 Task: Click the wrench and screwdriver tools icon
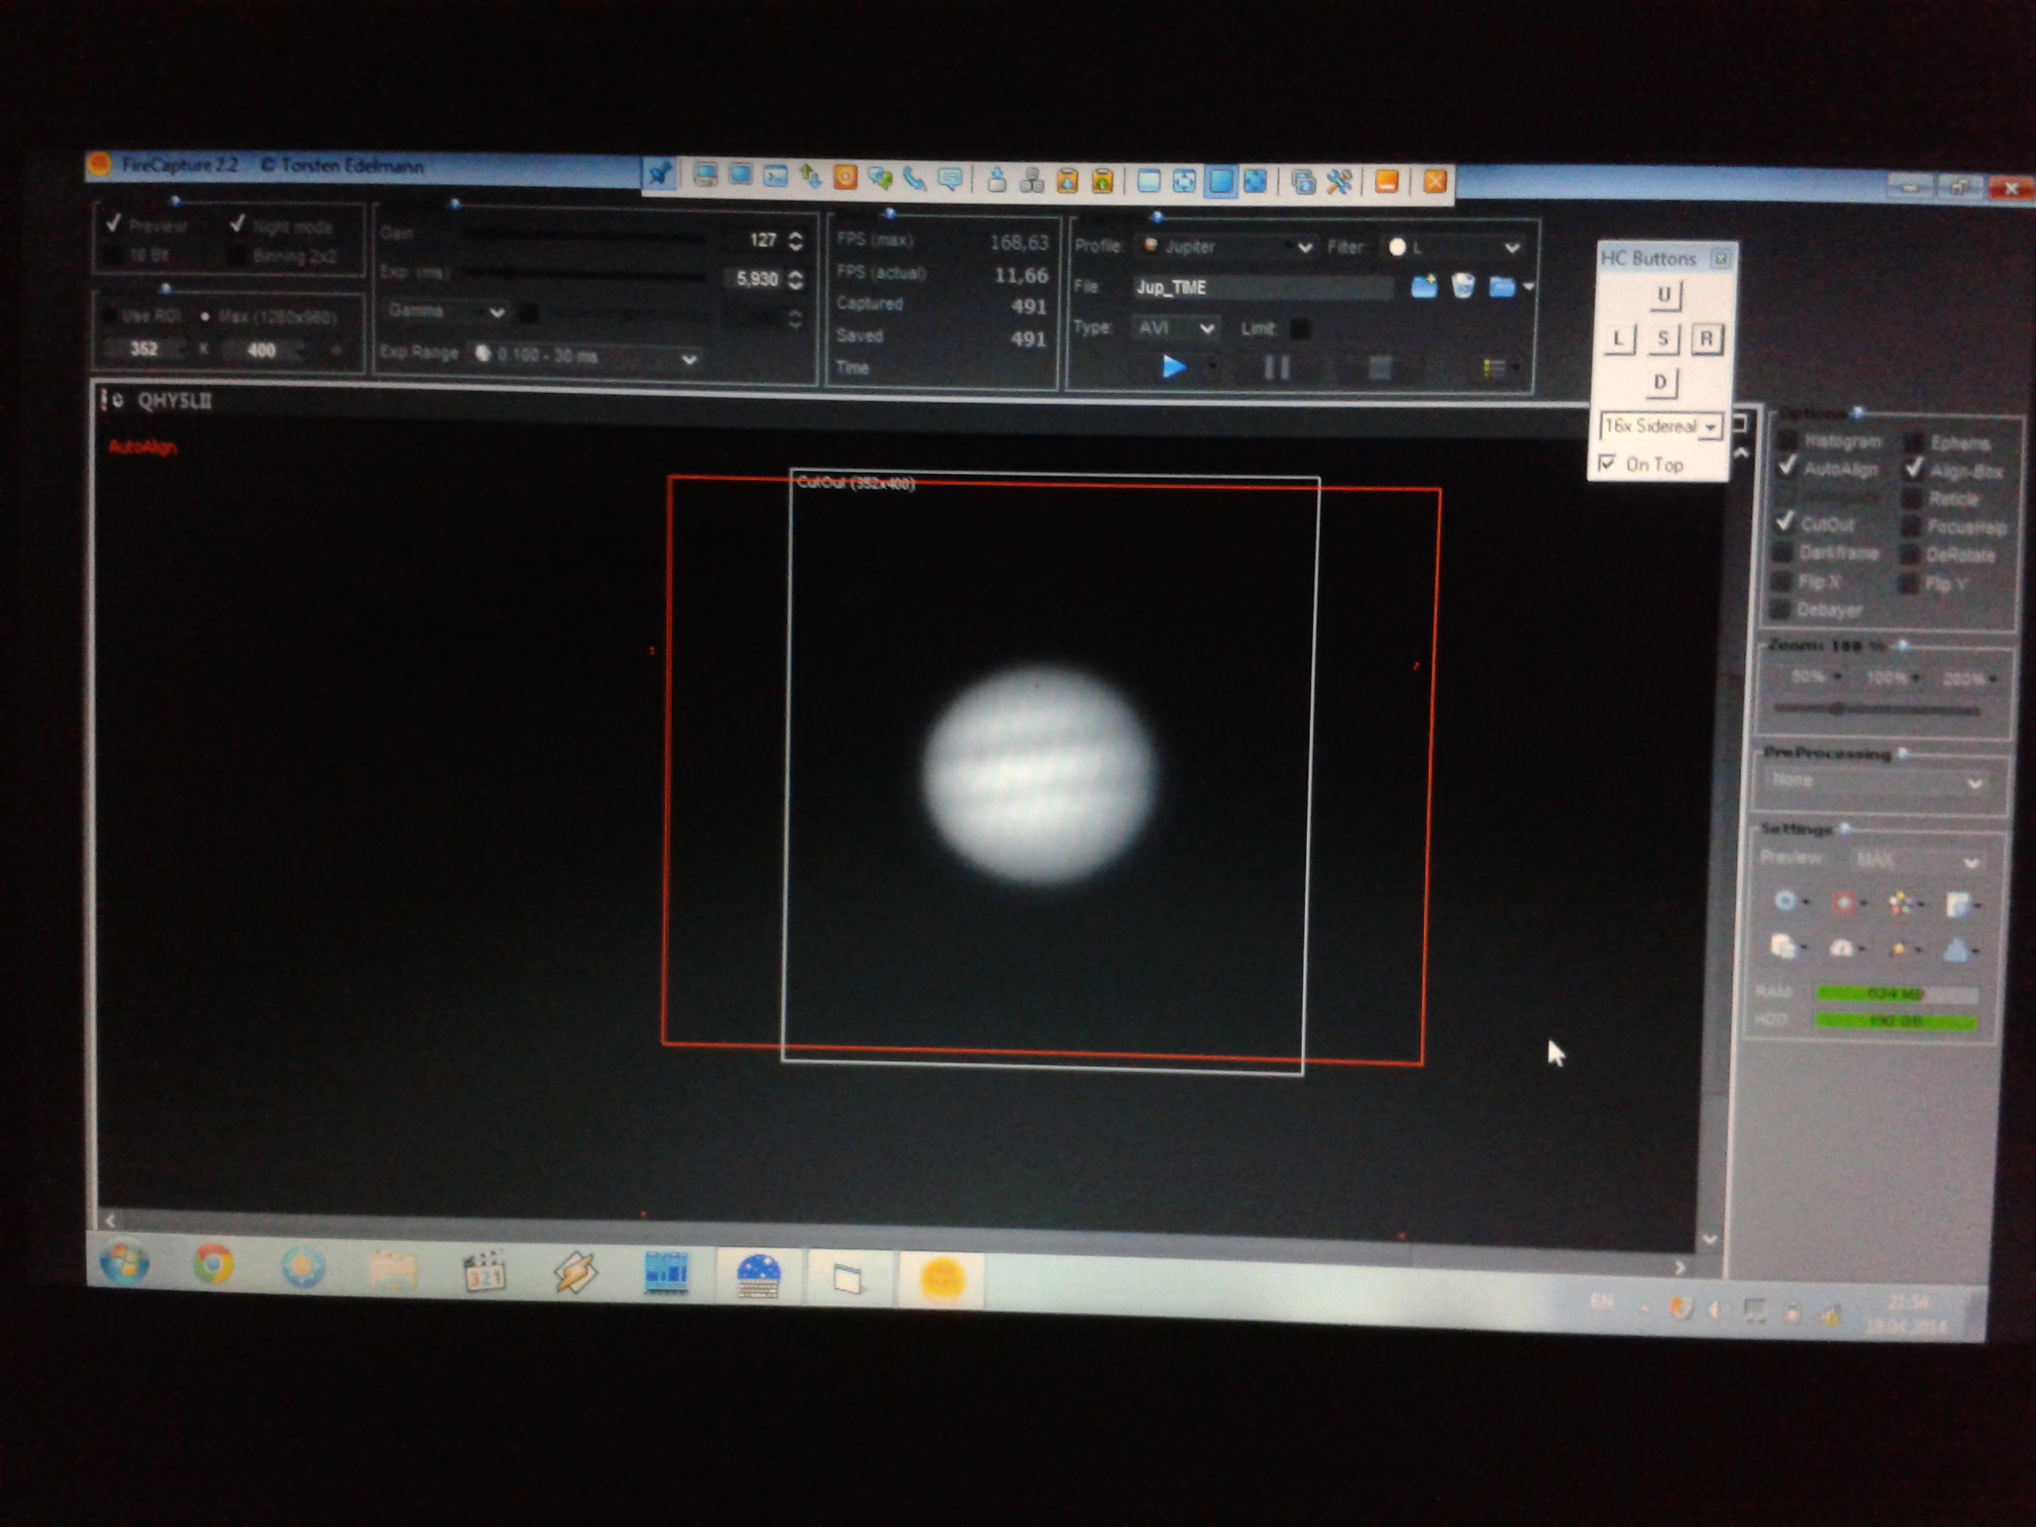(x=1339, y=181)
